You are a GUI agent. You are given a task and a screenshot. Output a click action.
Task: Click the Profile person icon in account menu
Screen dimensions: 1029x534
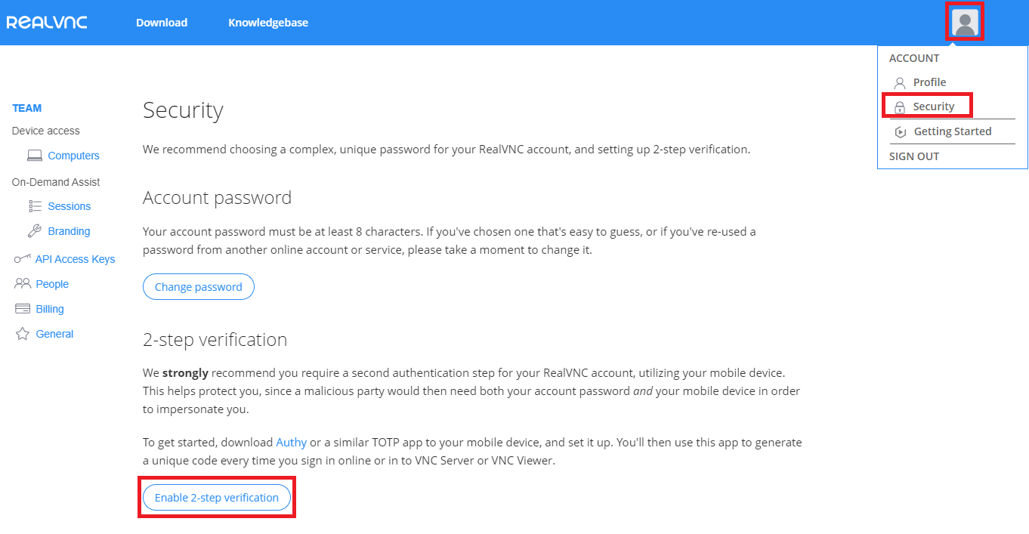click(899, 82)
